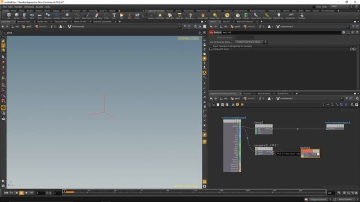
Task: Open the parameter pane gear menu
Action: pyautogui.click(x=344, y=33)
